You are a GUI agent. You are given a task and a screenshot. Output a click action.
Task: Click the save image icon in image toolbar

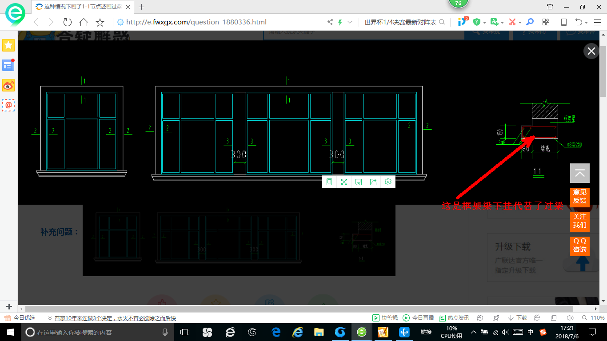coord(359,182)
